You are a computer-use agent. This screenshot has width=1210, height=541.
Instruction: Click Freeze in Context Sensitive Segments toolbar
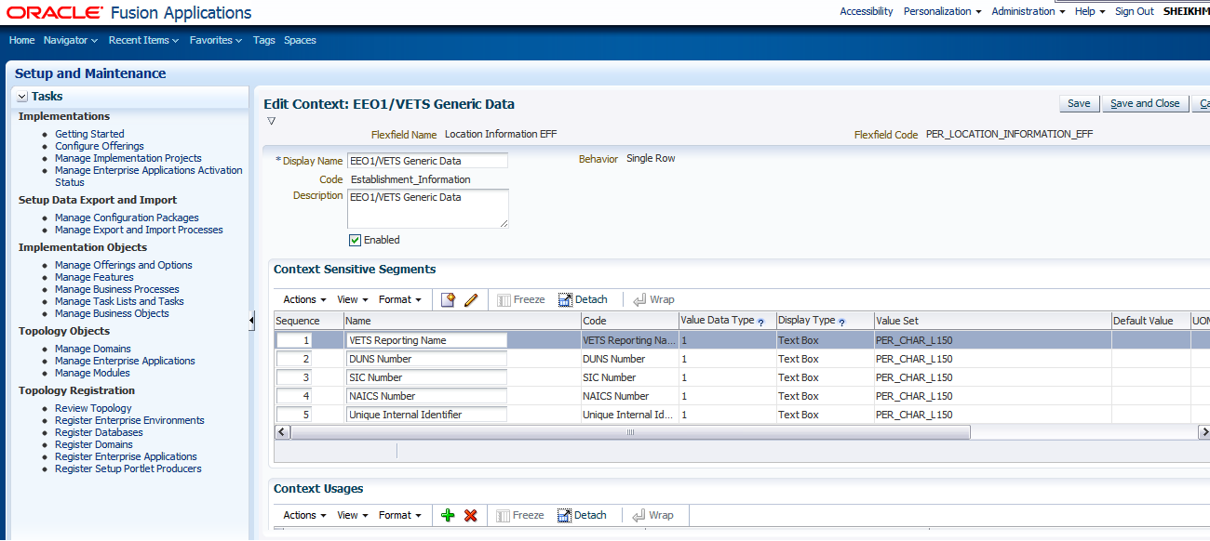[521, 299]
